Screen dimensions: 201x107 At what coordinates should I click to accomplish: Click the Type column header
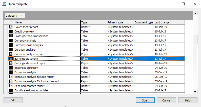click(x=93, y=22)
